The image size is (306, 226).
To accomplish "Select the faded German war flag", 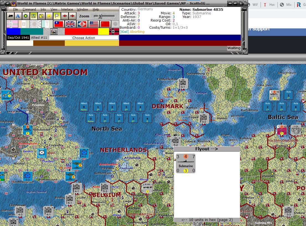I will 12,24.
